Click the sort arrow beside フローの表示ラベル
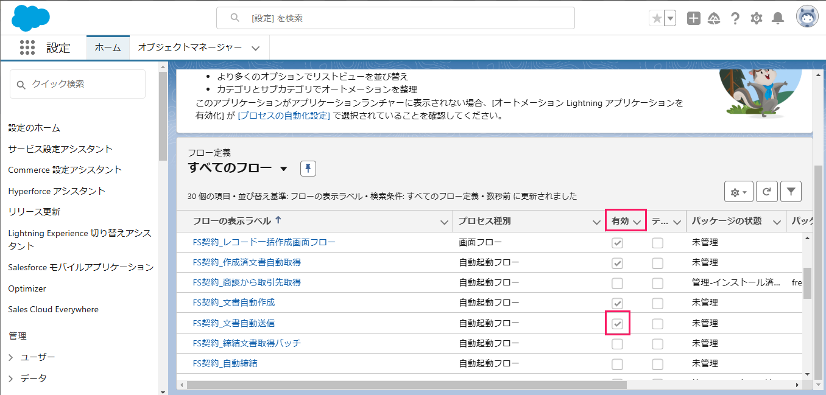Screen dimensions: 826x395 278,220
